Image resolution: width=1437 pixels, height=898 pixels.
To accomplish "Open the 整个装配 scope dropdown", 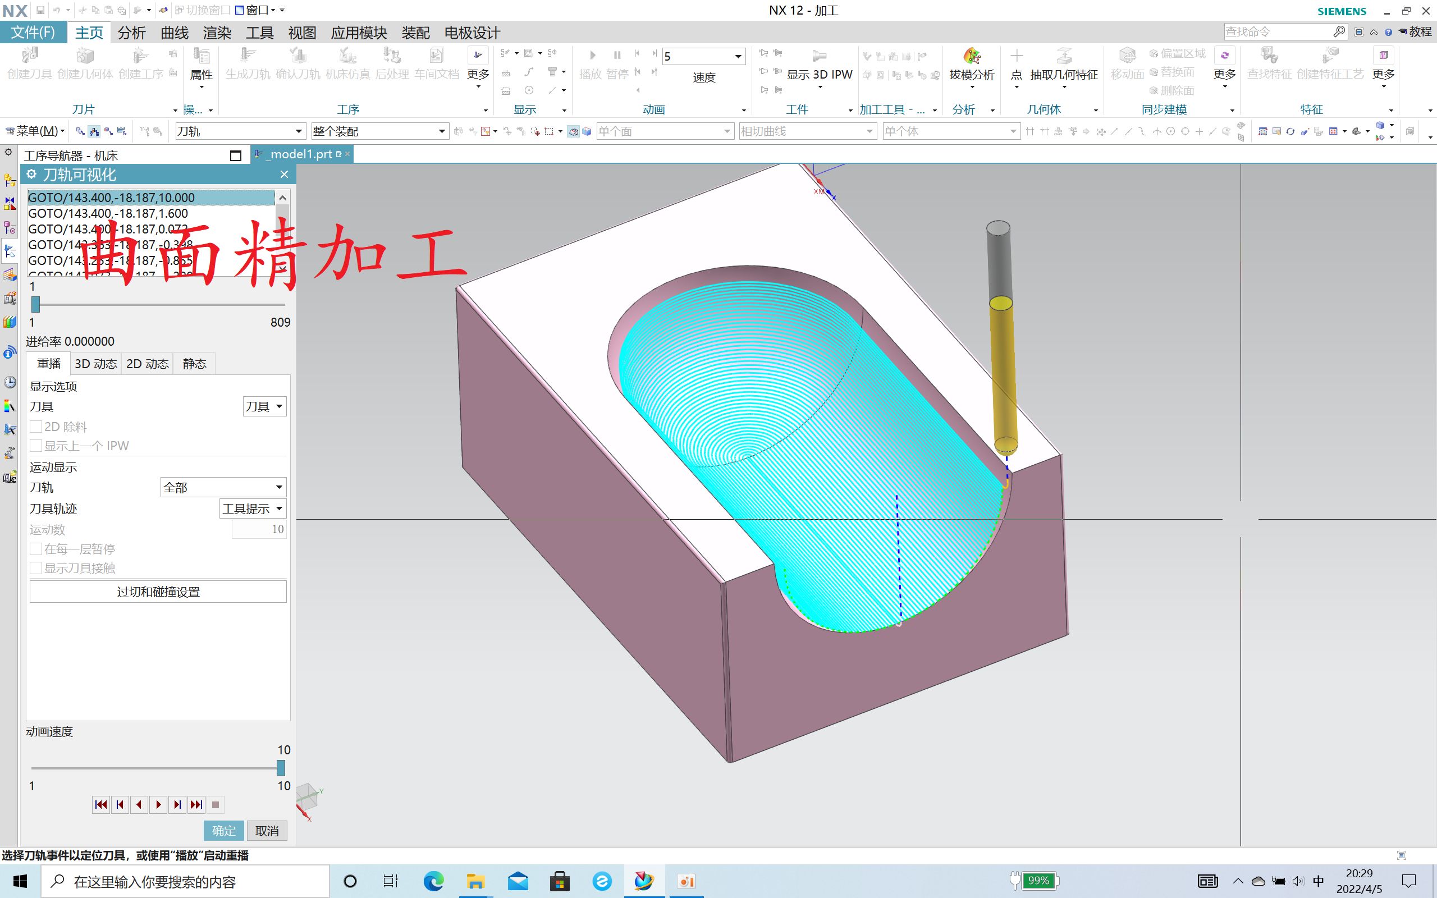I will pos(380,131).
